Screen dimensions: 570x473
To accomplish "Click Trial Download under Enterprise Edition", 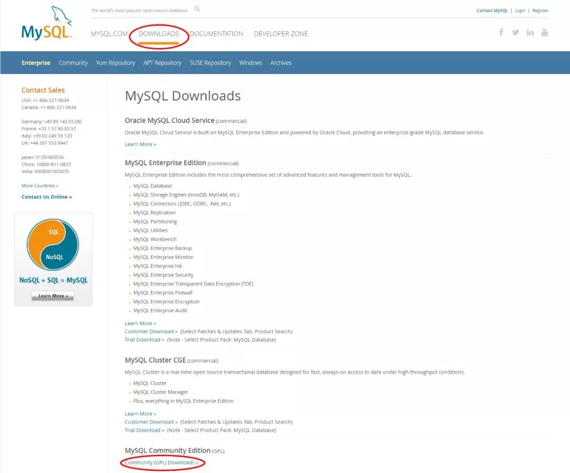I will click(144, 339).
